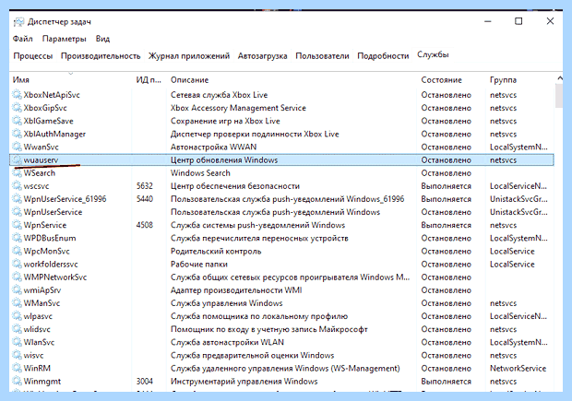Click Остановлено status in WinRM row
The image size is (572, 401).
447,368
